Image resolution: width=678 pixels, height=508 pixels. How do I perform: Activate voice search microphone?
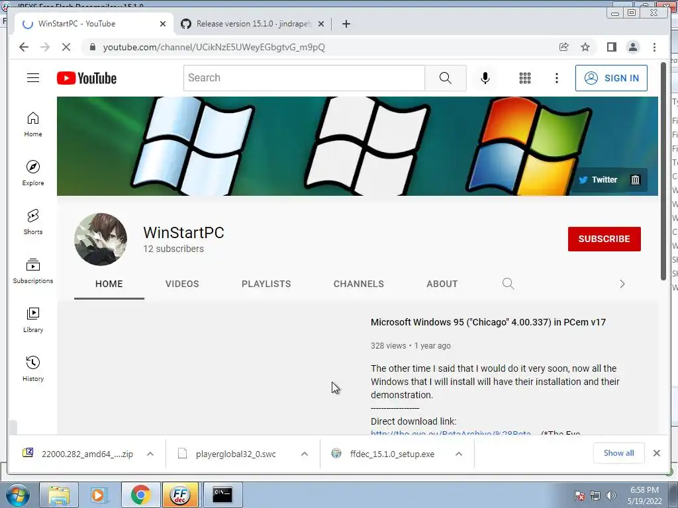click(485, 78)
